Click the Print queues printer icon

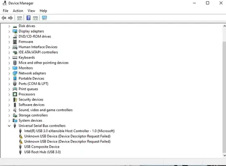pyautogui.click(x=15, y=89)
